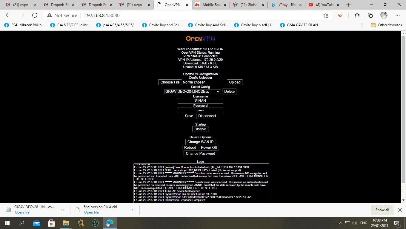
Task: Open options menu for final version,P.K.A.ehi download
Action: tap(132, 210)
